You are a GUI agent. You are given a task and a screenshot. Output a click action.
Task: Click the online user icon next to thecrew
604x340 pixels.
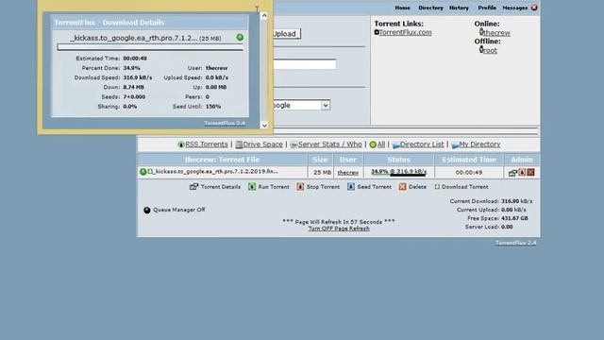coord(481,32)
